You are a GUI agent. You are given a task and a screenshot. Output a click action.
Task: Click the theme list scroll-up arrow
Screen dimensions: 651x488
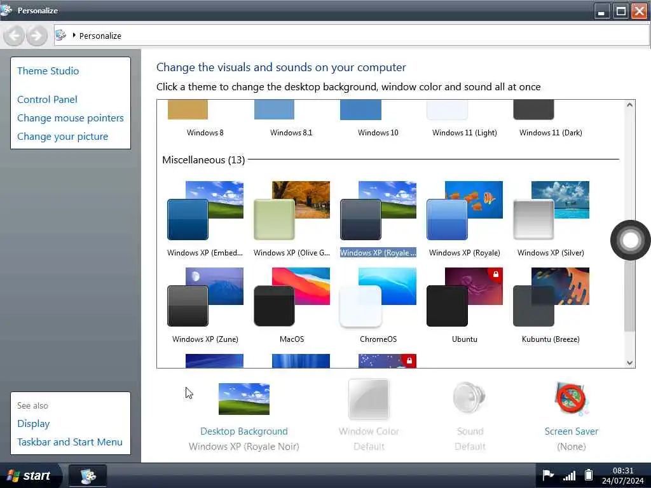pyautogui.click(x=629, y=105)
